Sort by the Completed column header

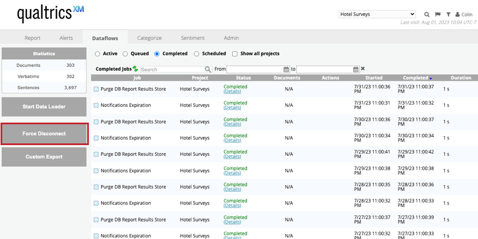pyautogui.click(x=416, y=78)
